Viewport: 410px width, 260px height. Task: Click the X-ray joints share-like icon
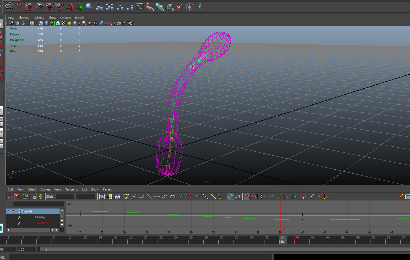point(130,23)
